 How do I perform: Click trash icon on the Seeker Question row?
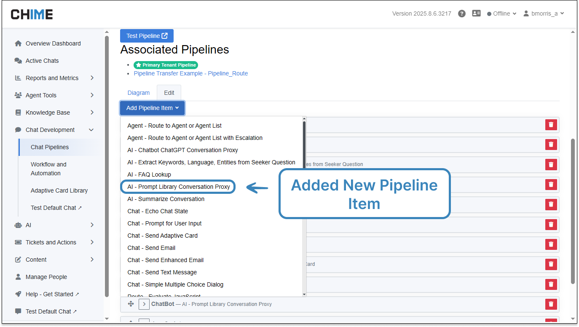(x=551, y=164)
